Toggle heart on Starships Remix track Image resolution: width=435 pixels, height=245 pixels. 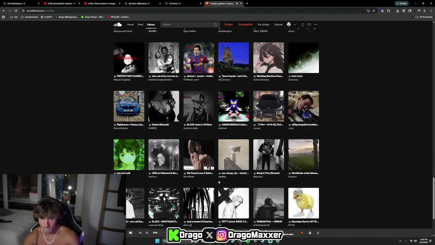tap(290, 222)
